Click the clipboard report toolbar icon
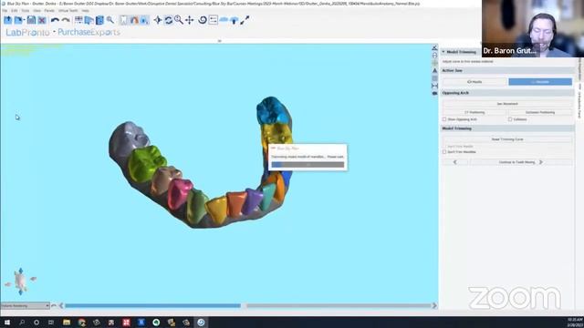 click(99, 20)
